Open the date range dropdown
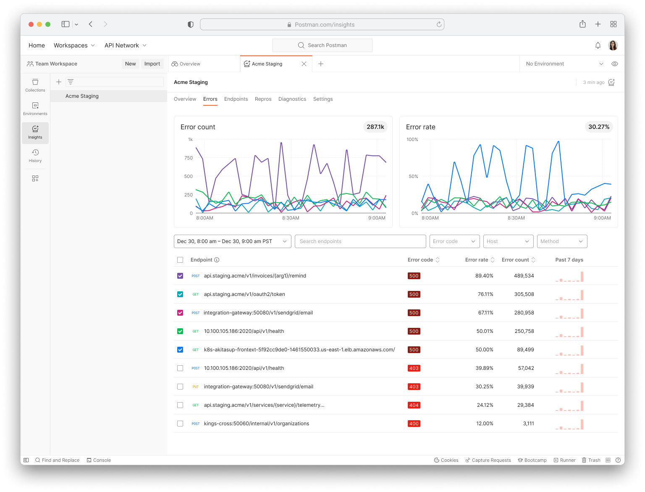The width and height of the screenshot is (645, 492). tap(233, 241)
